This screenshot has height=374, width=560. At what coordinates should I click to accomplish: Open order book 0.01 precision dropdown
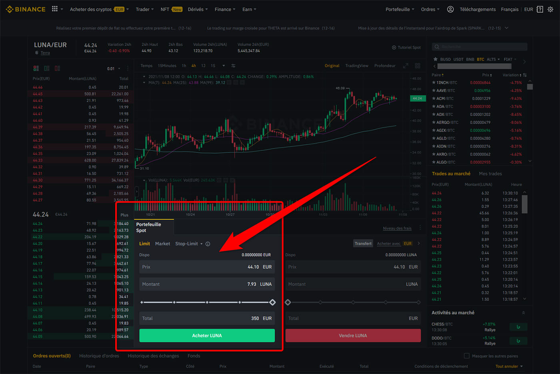(x=114, y=68)
